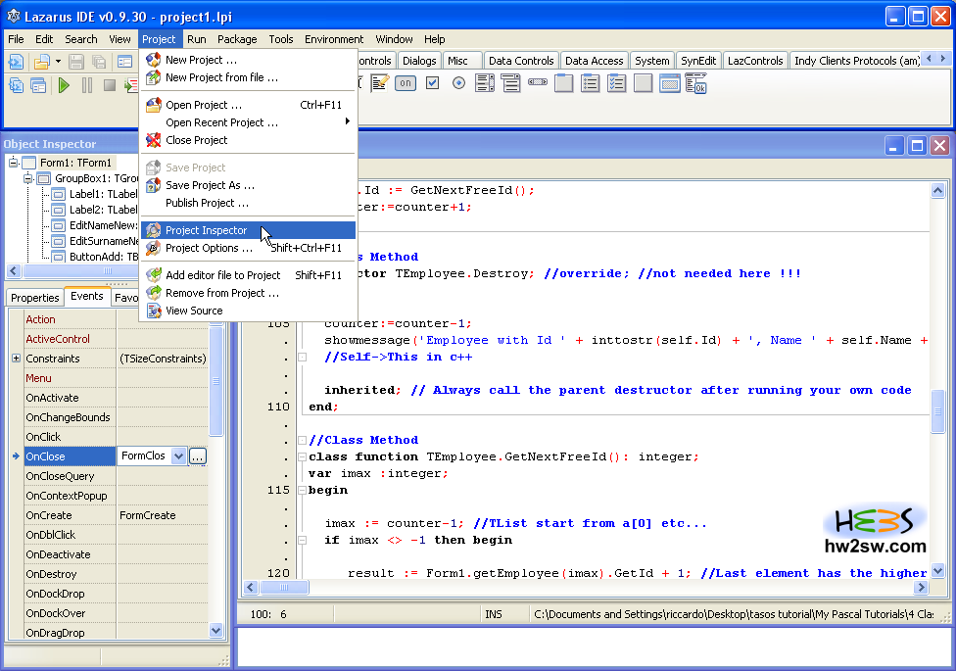Select the TActionList component icon

695,83
